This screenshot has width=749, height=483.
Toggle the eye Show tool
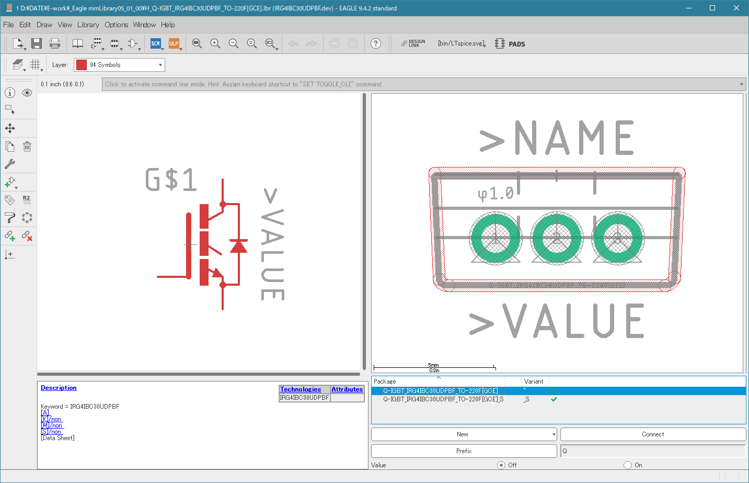coord(27,93)
